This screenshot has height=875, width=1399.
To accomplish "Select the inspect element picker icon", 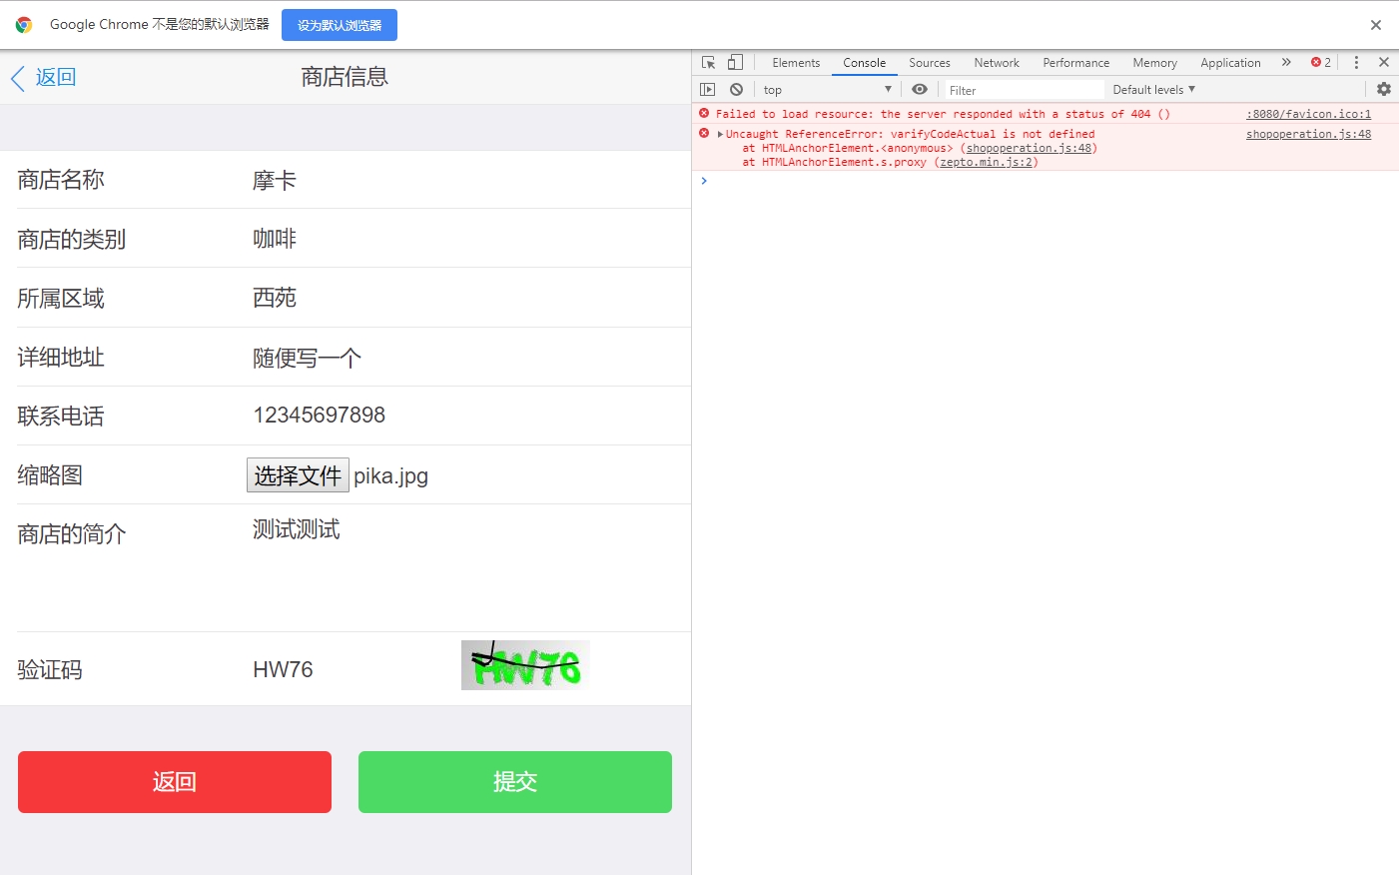I will (709, 62).
